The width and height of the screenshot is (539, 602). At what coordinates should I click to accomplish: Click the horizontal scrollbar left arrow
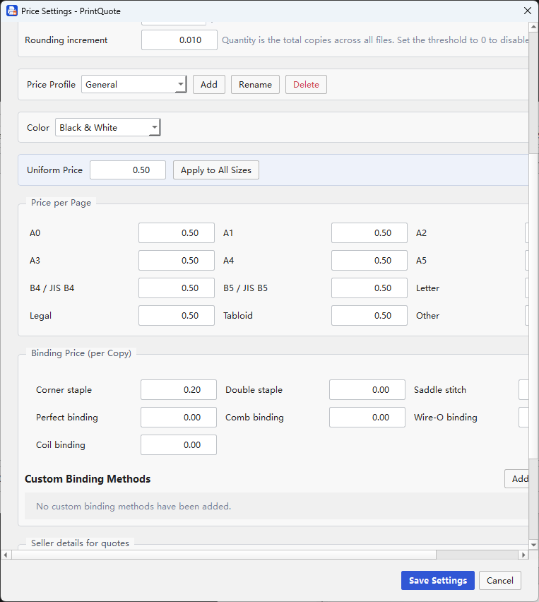[6, 555]
